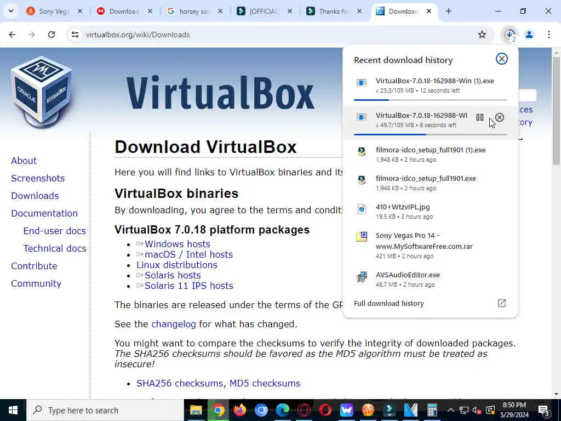Click the Sony Vegas Pro 14 rar archive icon

click(x=362, y=237)
